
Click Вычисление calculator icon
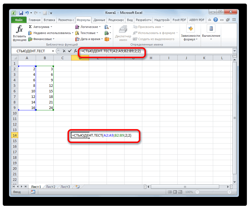tap(211, 28)
